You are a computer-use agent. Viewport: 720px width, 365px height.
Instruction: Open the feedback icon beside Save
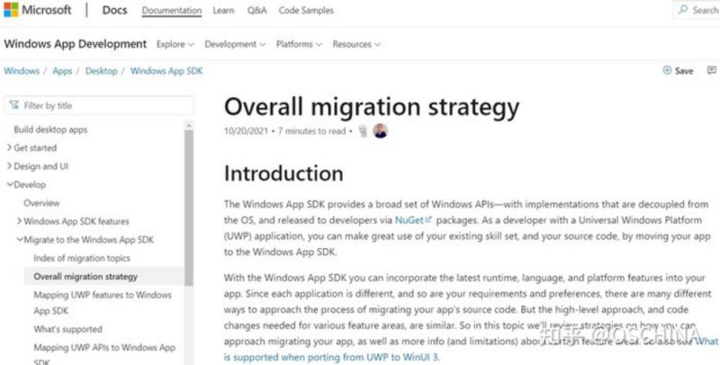[x=712, y=70]
